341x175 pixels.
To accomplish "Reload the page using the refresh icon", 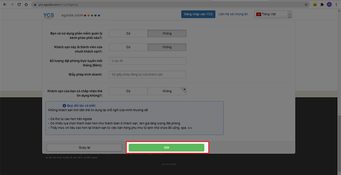I will pos(20,4).
